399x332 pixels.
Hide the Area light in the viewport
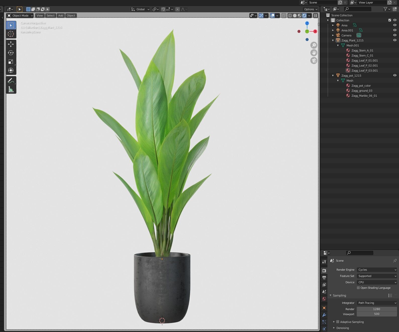395,25
